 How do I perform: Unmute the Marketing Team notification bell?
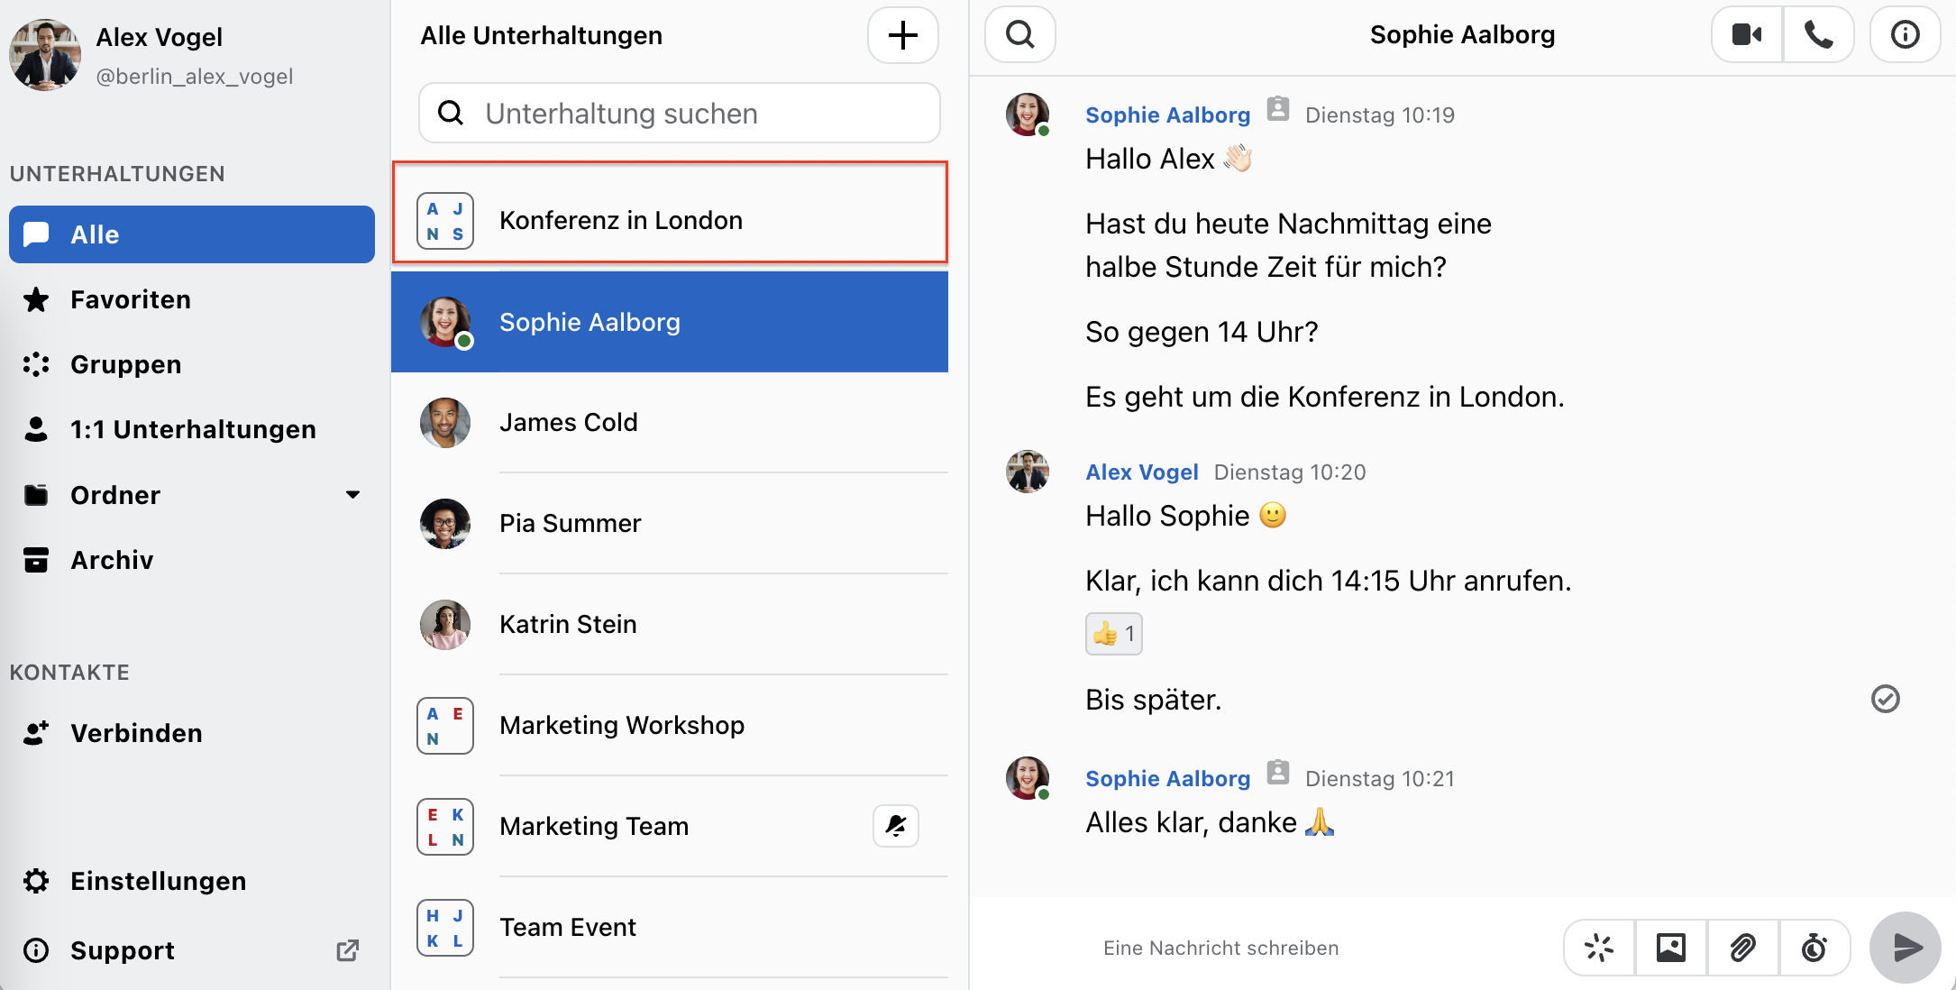click(x=896, y=826)
